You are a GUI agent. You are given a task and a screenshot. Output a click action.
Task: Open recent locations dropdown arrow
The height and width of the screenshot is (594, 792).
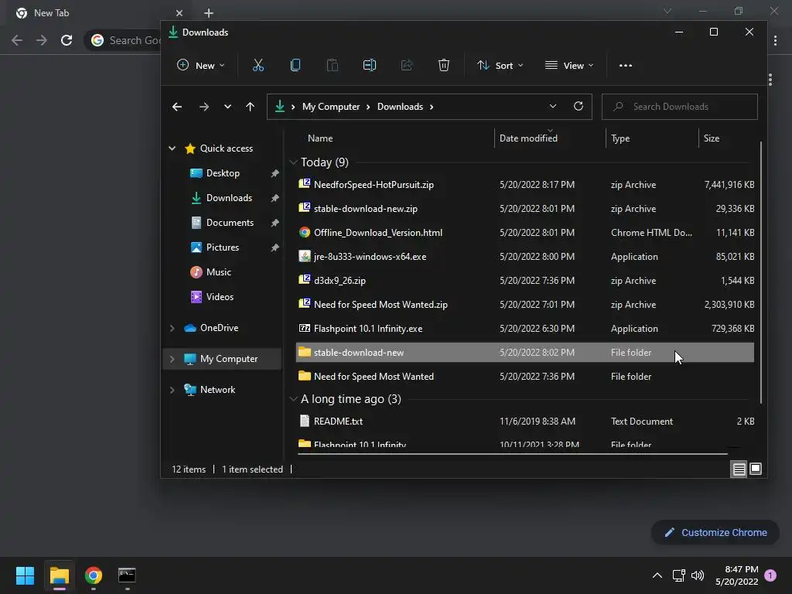(x=228, y=107)
